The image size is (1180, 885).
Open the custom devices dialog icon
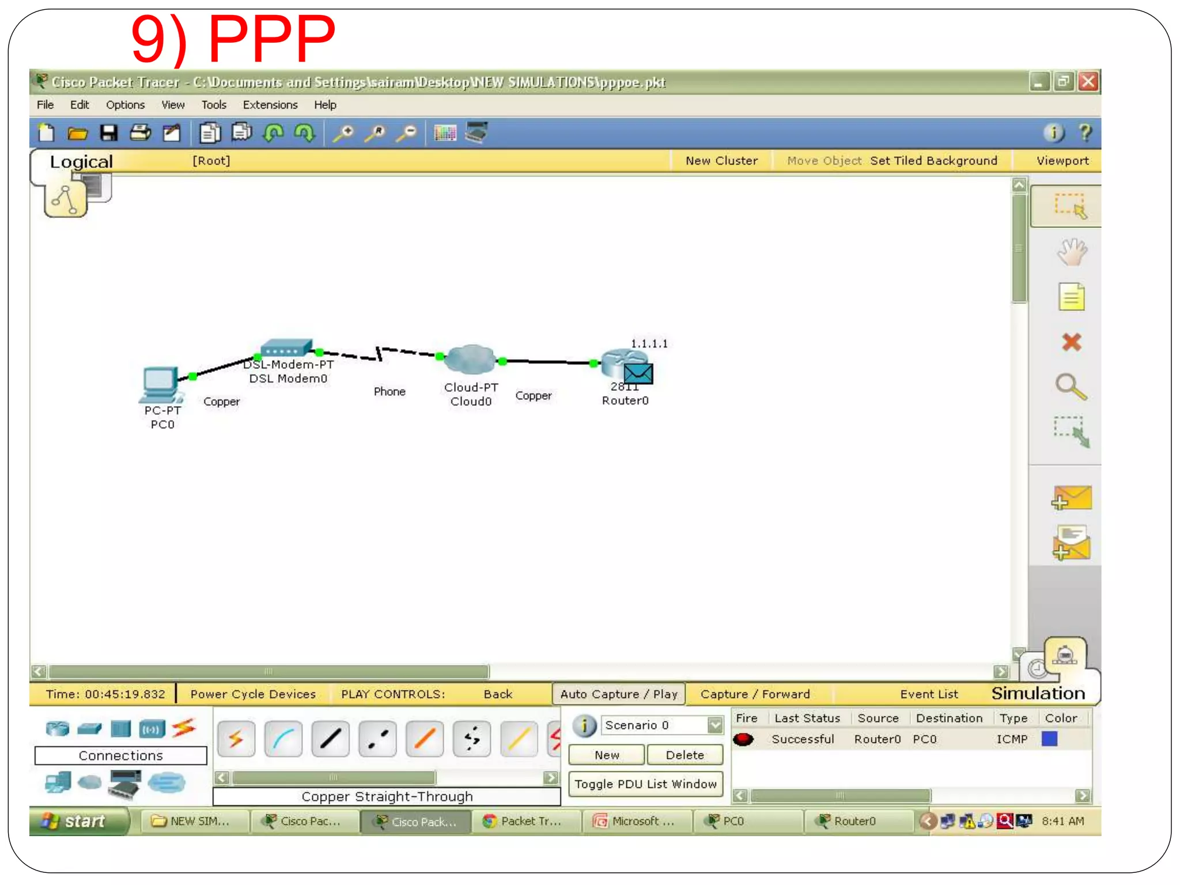click(476, 133)
